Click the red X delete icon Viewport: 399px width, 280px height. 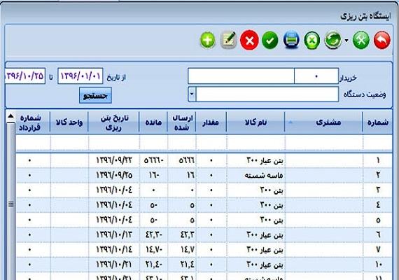pos(249,40)
